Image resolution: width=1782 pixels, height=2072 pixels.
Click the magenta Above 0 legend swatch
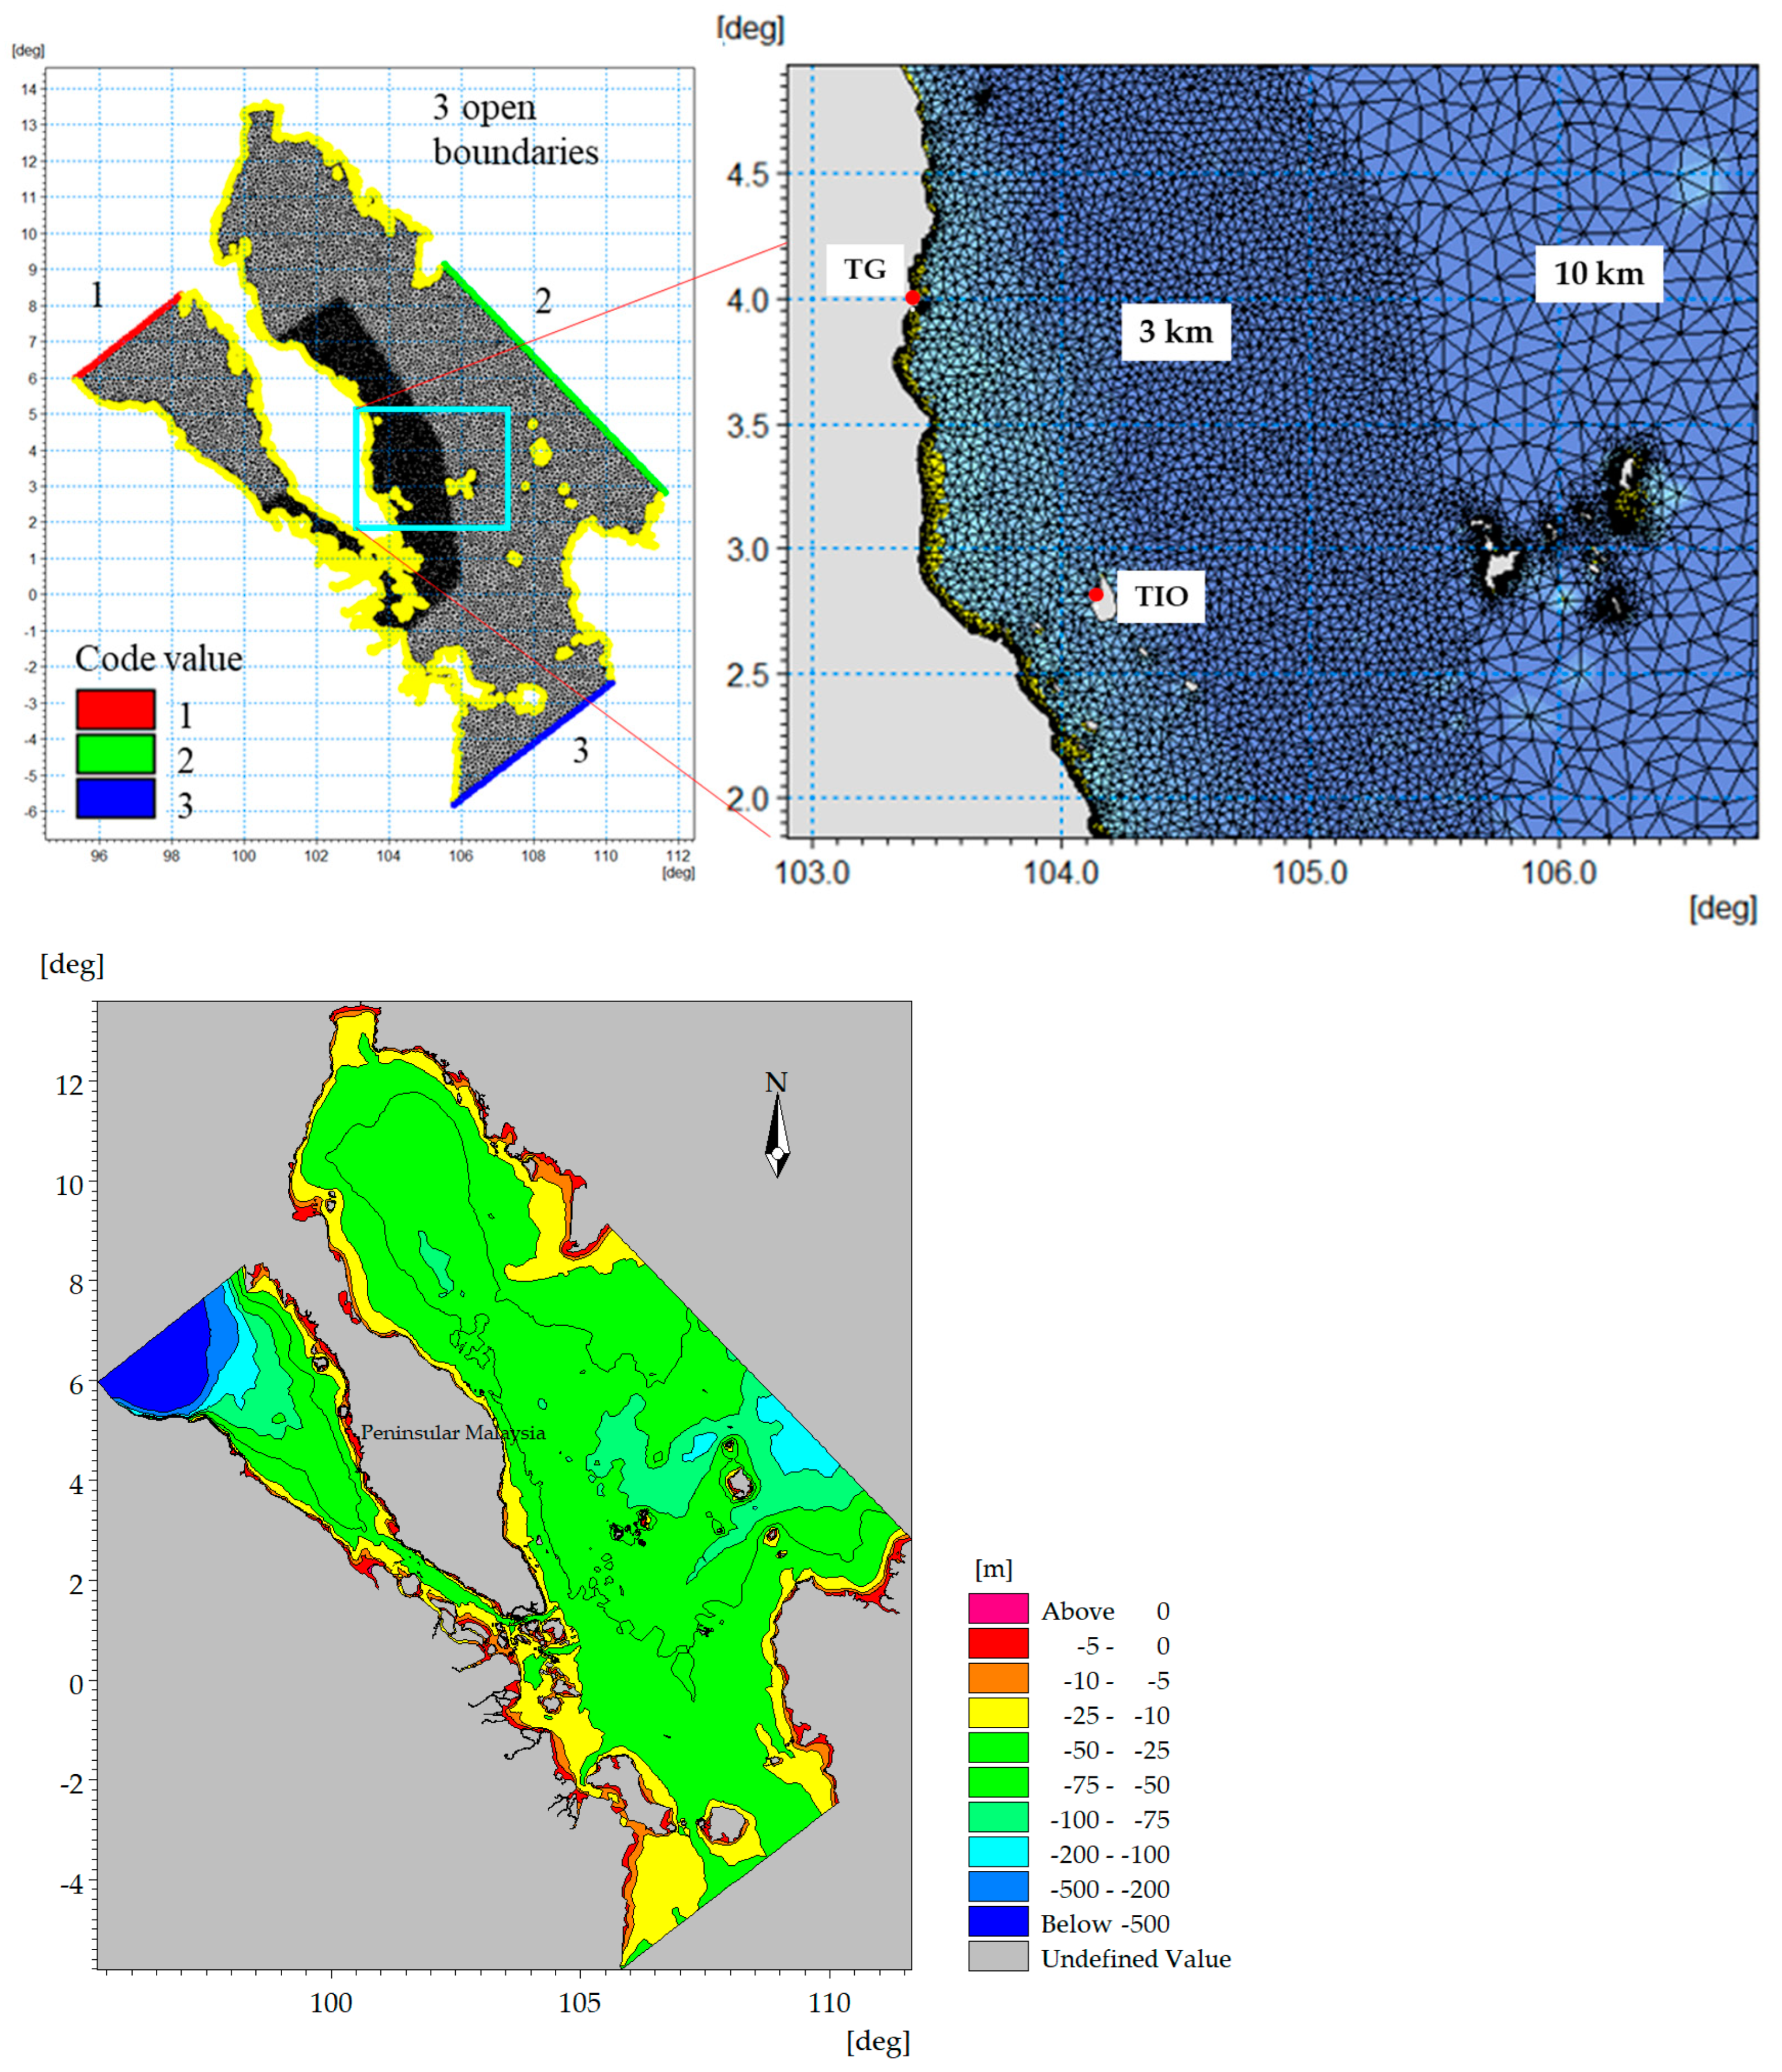(997, 1609)
